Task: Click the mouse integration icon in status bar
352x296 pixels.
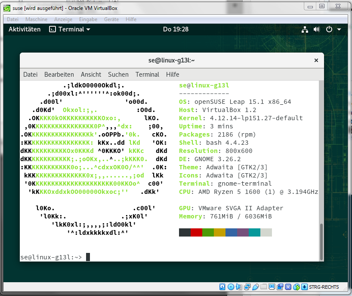Action: [x=296, y=287]
